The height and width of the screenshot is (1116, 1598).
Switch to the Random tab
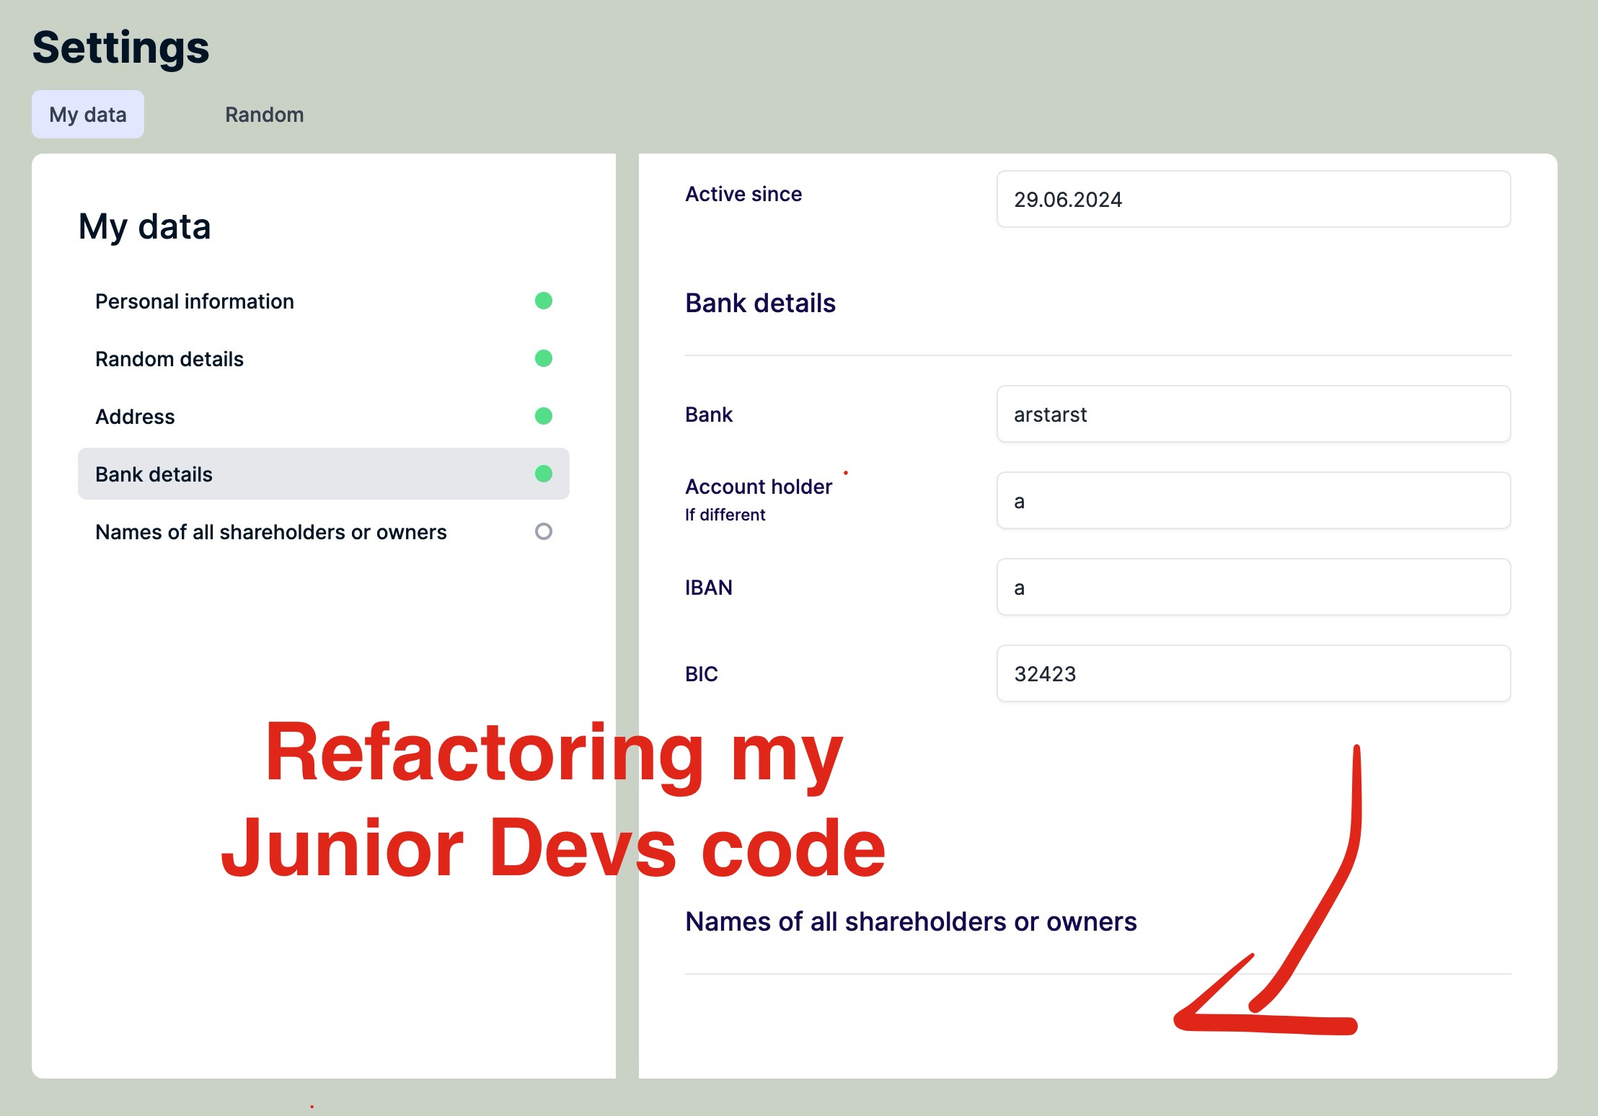point(264,115)
